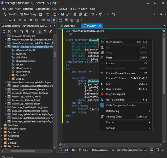Screen dimensions: 167x158
Task: Click the Filter icon in Database Explorer
Action: click(x=45, y=31)
